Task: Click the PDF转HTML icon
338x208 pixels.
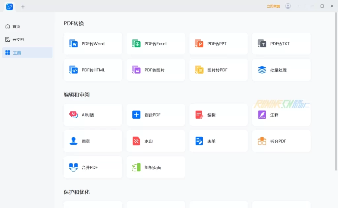Action: [x=74, y=70]
